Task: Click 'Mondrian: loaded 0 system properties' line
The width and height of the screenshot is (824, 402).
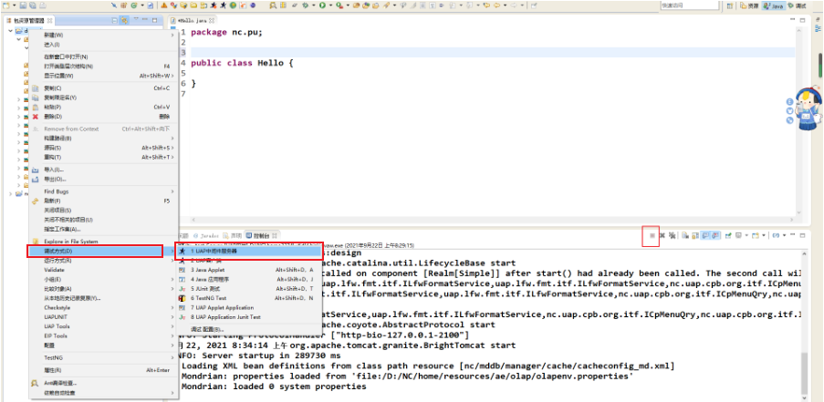Action: (x=274, y=387)
